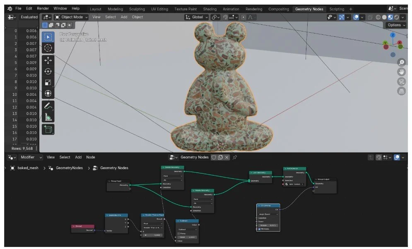Toggle the camera view gizmo
412x249 pixels.
401,81
